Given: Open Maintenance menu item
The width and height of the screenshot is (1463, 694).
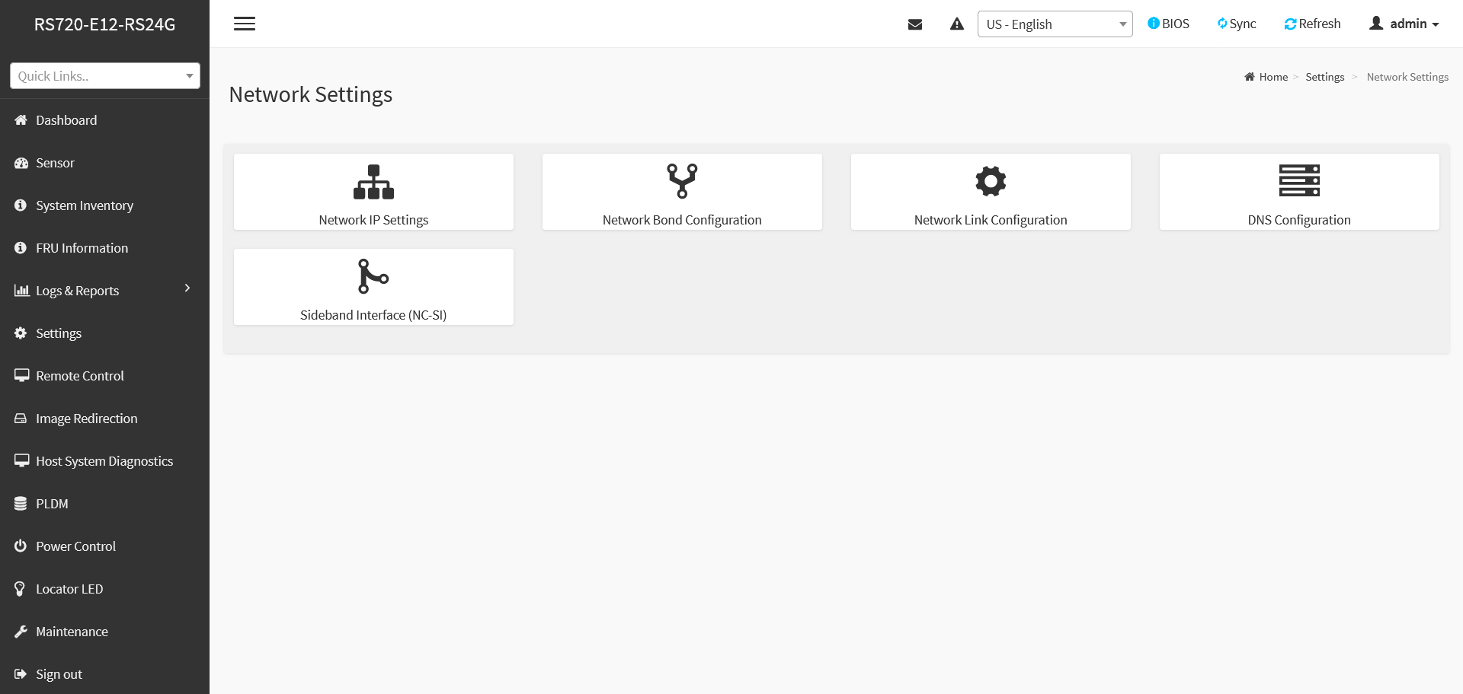Looking at the screenshot, I should (x=72, y=632).
